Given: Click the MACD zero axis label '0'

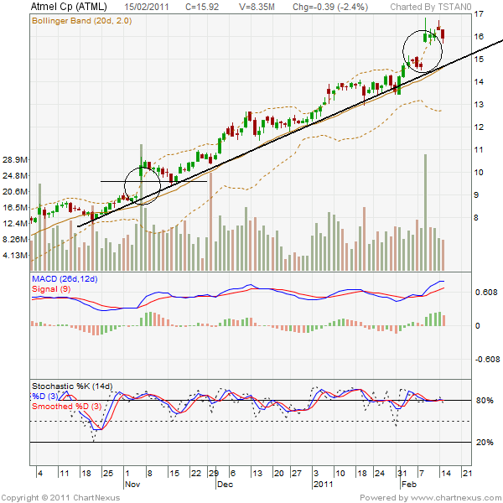Looking at the screenshot, I should [x=477, y=326].
